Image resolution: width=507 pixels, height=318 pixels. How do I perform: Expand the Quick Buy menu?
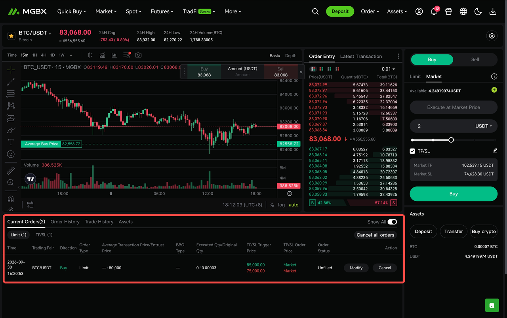click(72, 11)
